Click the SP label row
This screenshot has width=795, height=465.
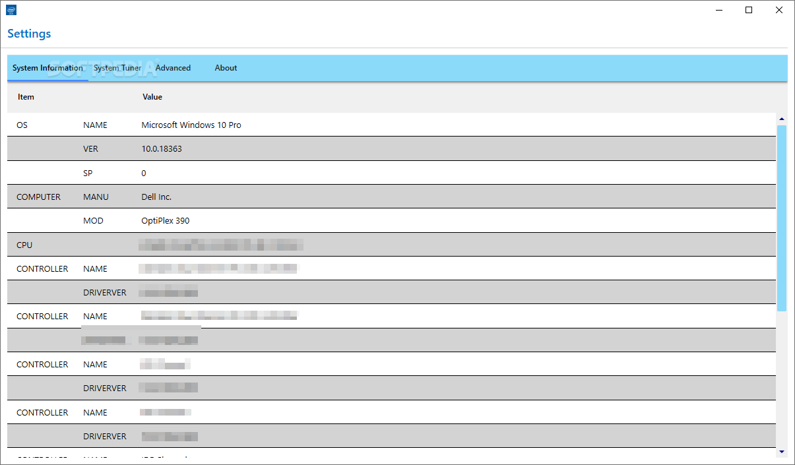point(88,173)
